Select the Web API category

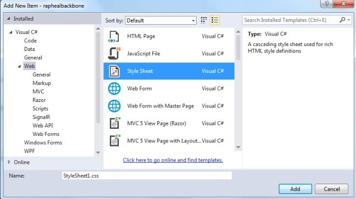(43, 126)
